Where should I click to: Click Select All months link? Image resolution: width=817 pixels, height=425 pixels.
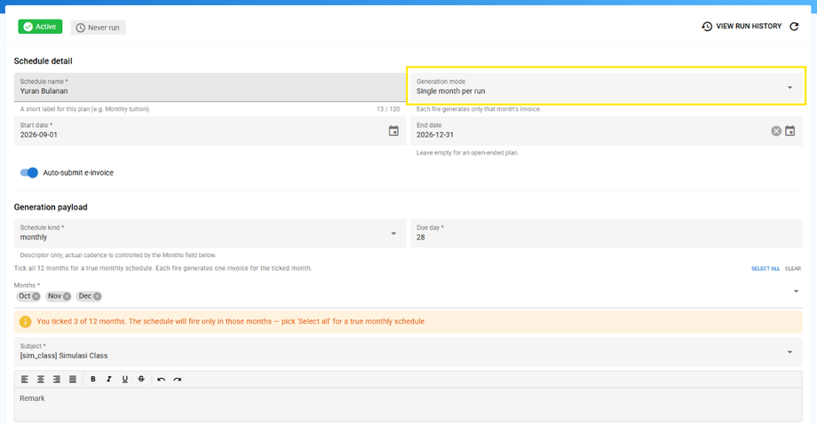765,269
